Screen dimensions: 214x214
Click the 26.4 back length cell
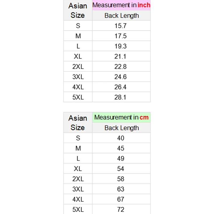(x=121, y=87)
